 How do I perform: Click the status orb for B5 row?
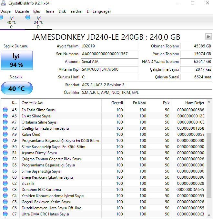click(x=5, y=165)
